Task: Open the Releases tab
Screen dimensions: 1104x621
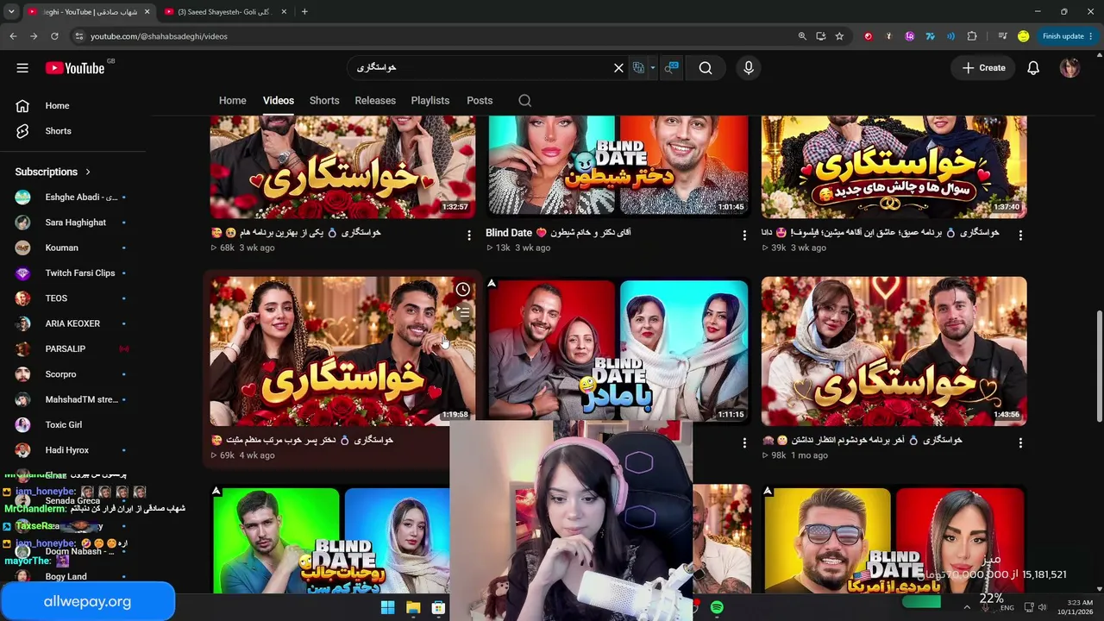Action: pos(375,101)
